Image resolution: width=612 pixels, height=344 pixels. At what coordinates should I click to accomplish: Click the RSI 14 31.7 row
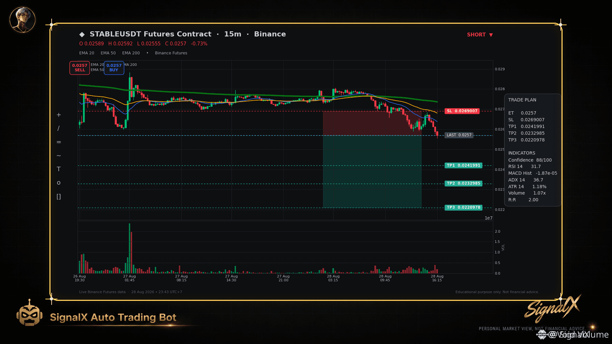525,166
